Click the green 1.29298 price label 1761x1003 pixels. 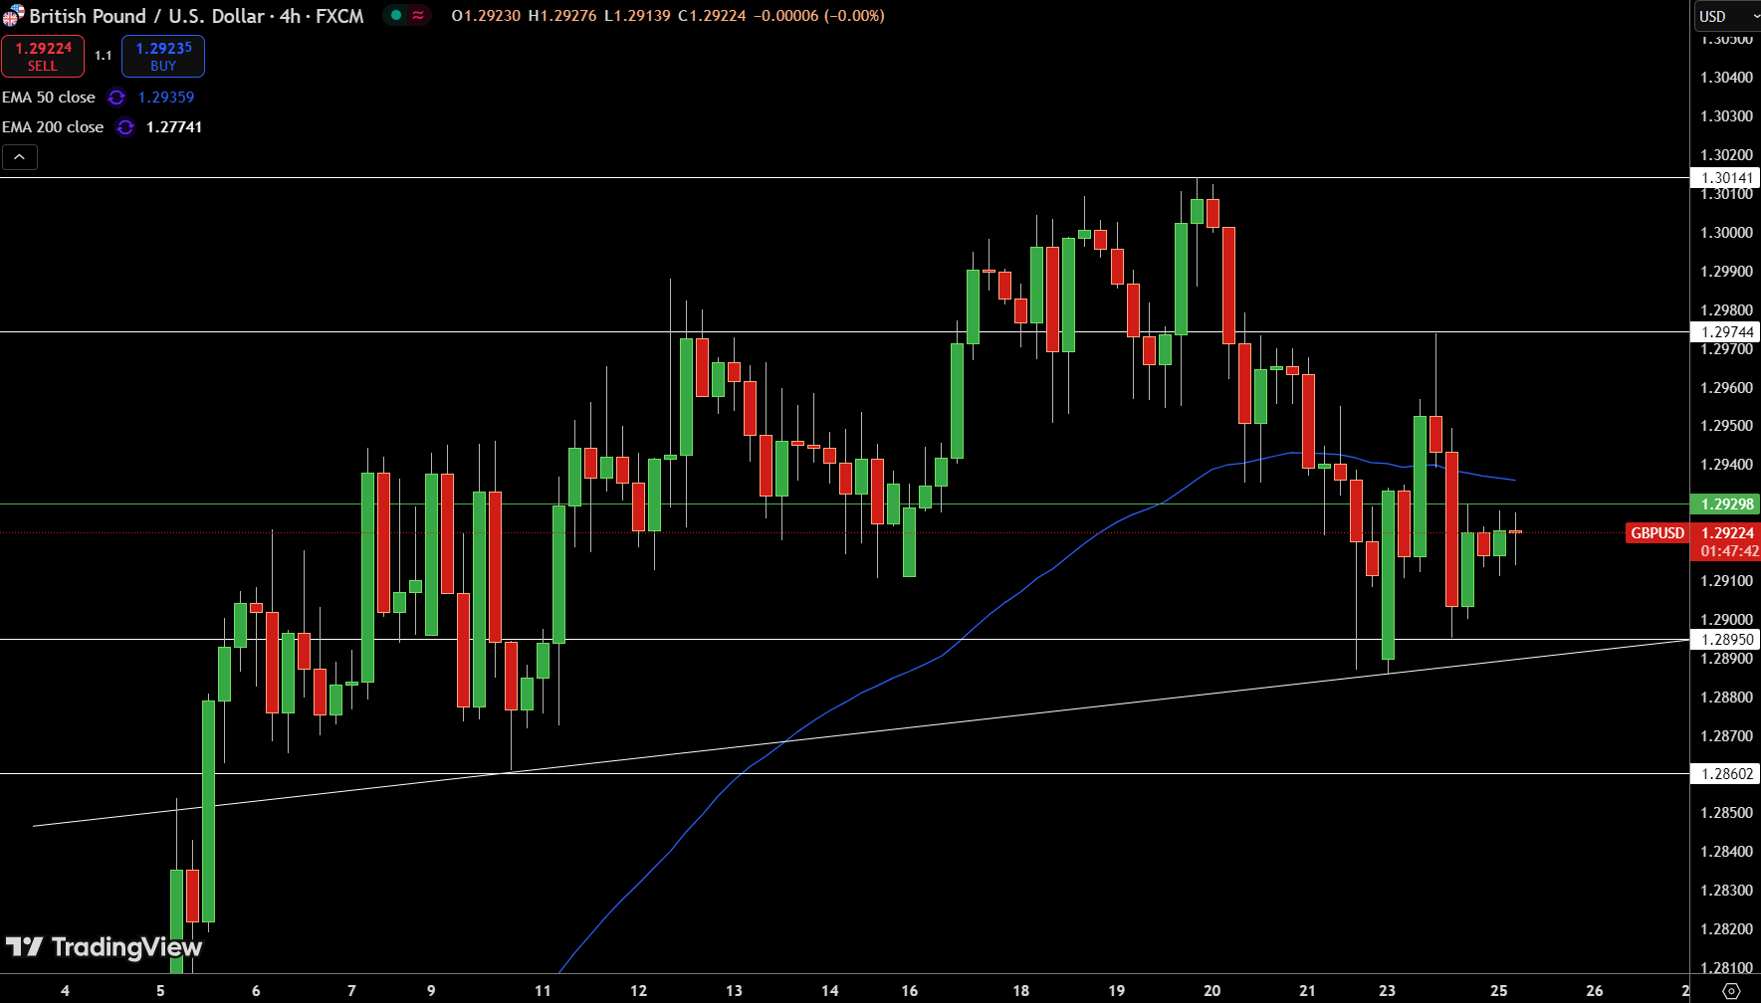(1725, 504)
